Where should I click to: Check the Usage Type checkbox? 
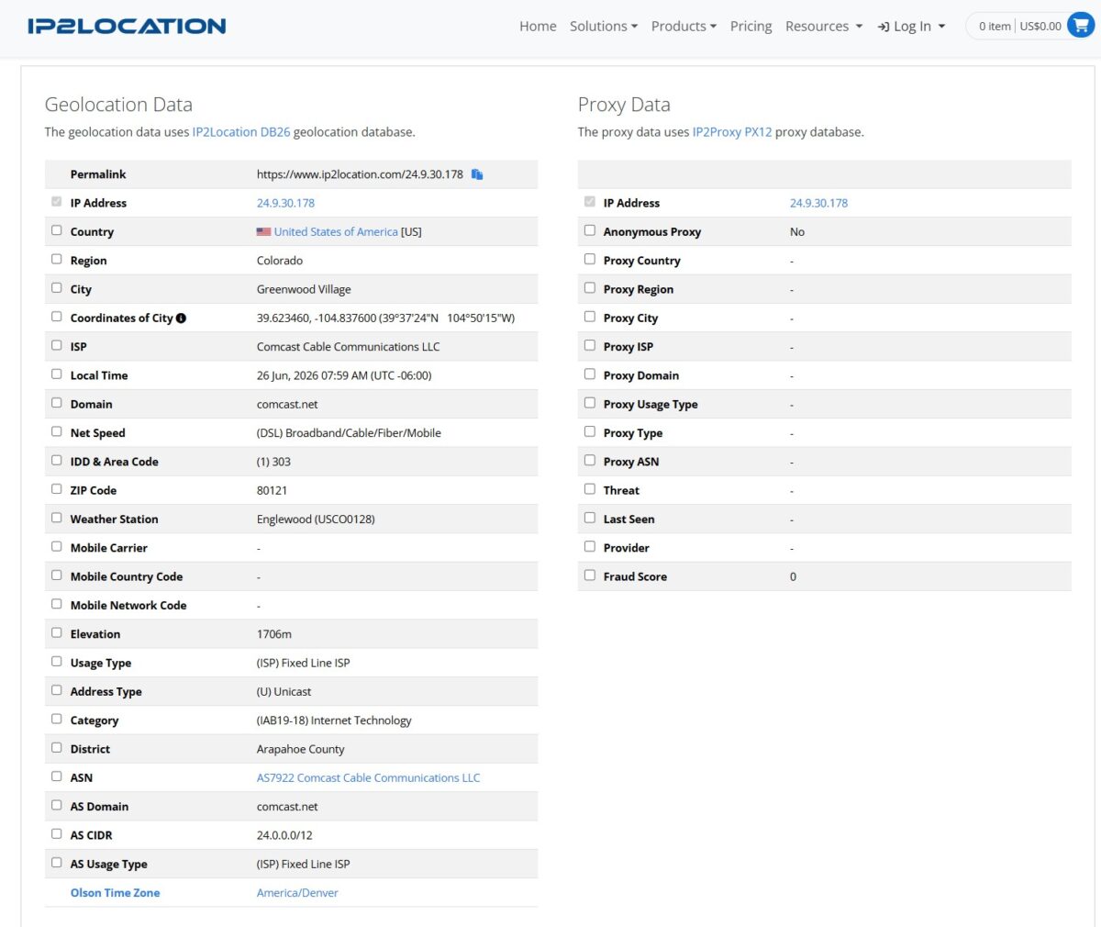(57, 661)
